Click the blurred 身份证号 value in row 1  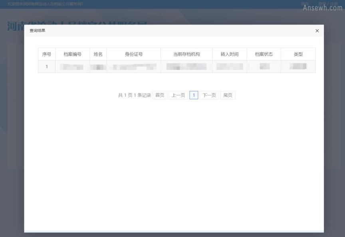[134, 67]
